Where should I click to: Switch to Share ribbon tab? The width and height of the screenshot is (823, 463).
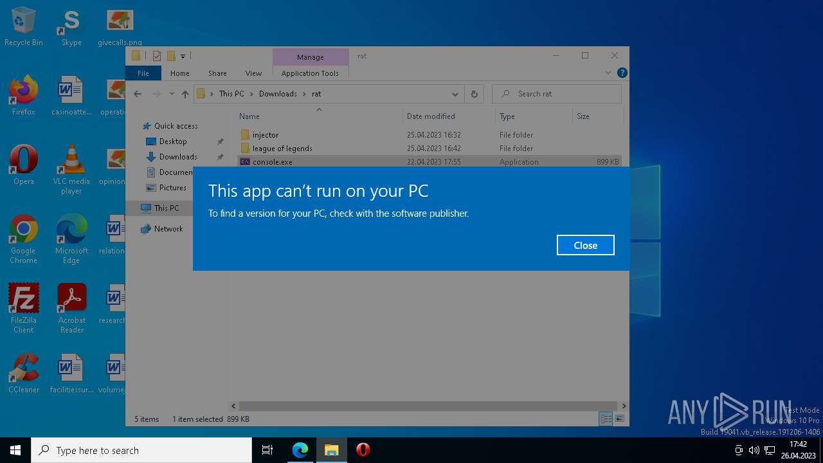point(217,73)
